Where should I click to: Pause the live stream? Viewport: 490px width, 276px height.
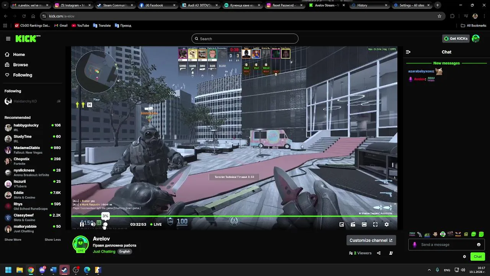tap(82, 224)
